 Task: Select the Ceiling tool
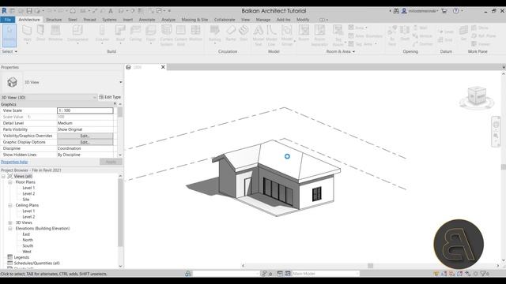tap(135, 33)
